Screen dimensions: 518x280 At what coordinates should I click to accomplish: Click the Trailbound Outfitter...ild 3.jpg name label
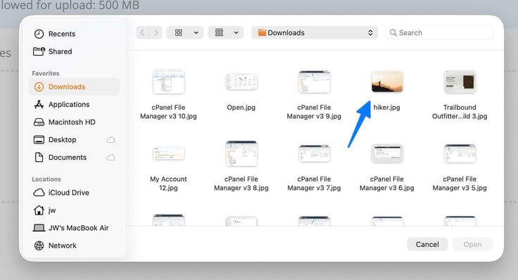[460, 112]
